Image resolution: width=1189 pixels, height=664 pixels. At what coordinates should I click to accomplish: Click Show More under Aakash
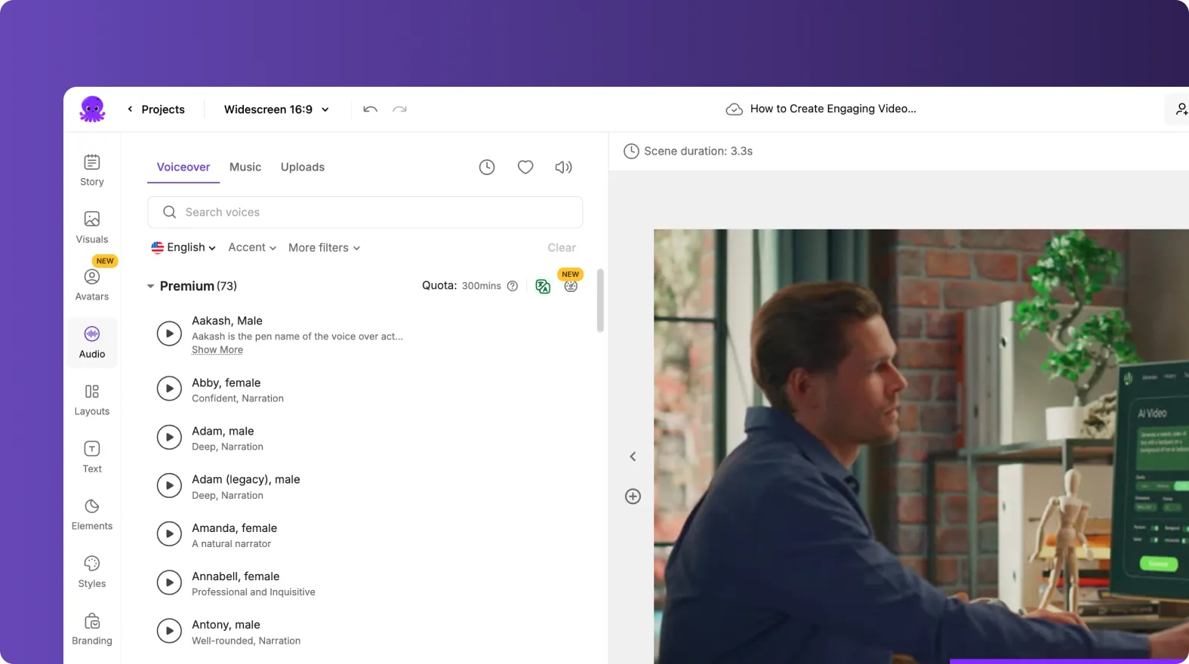pyautogui.click(x=217, y=350)
